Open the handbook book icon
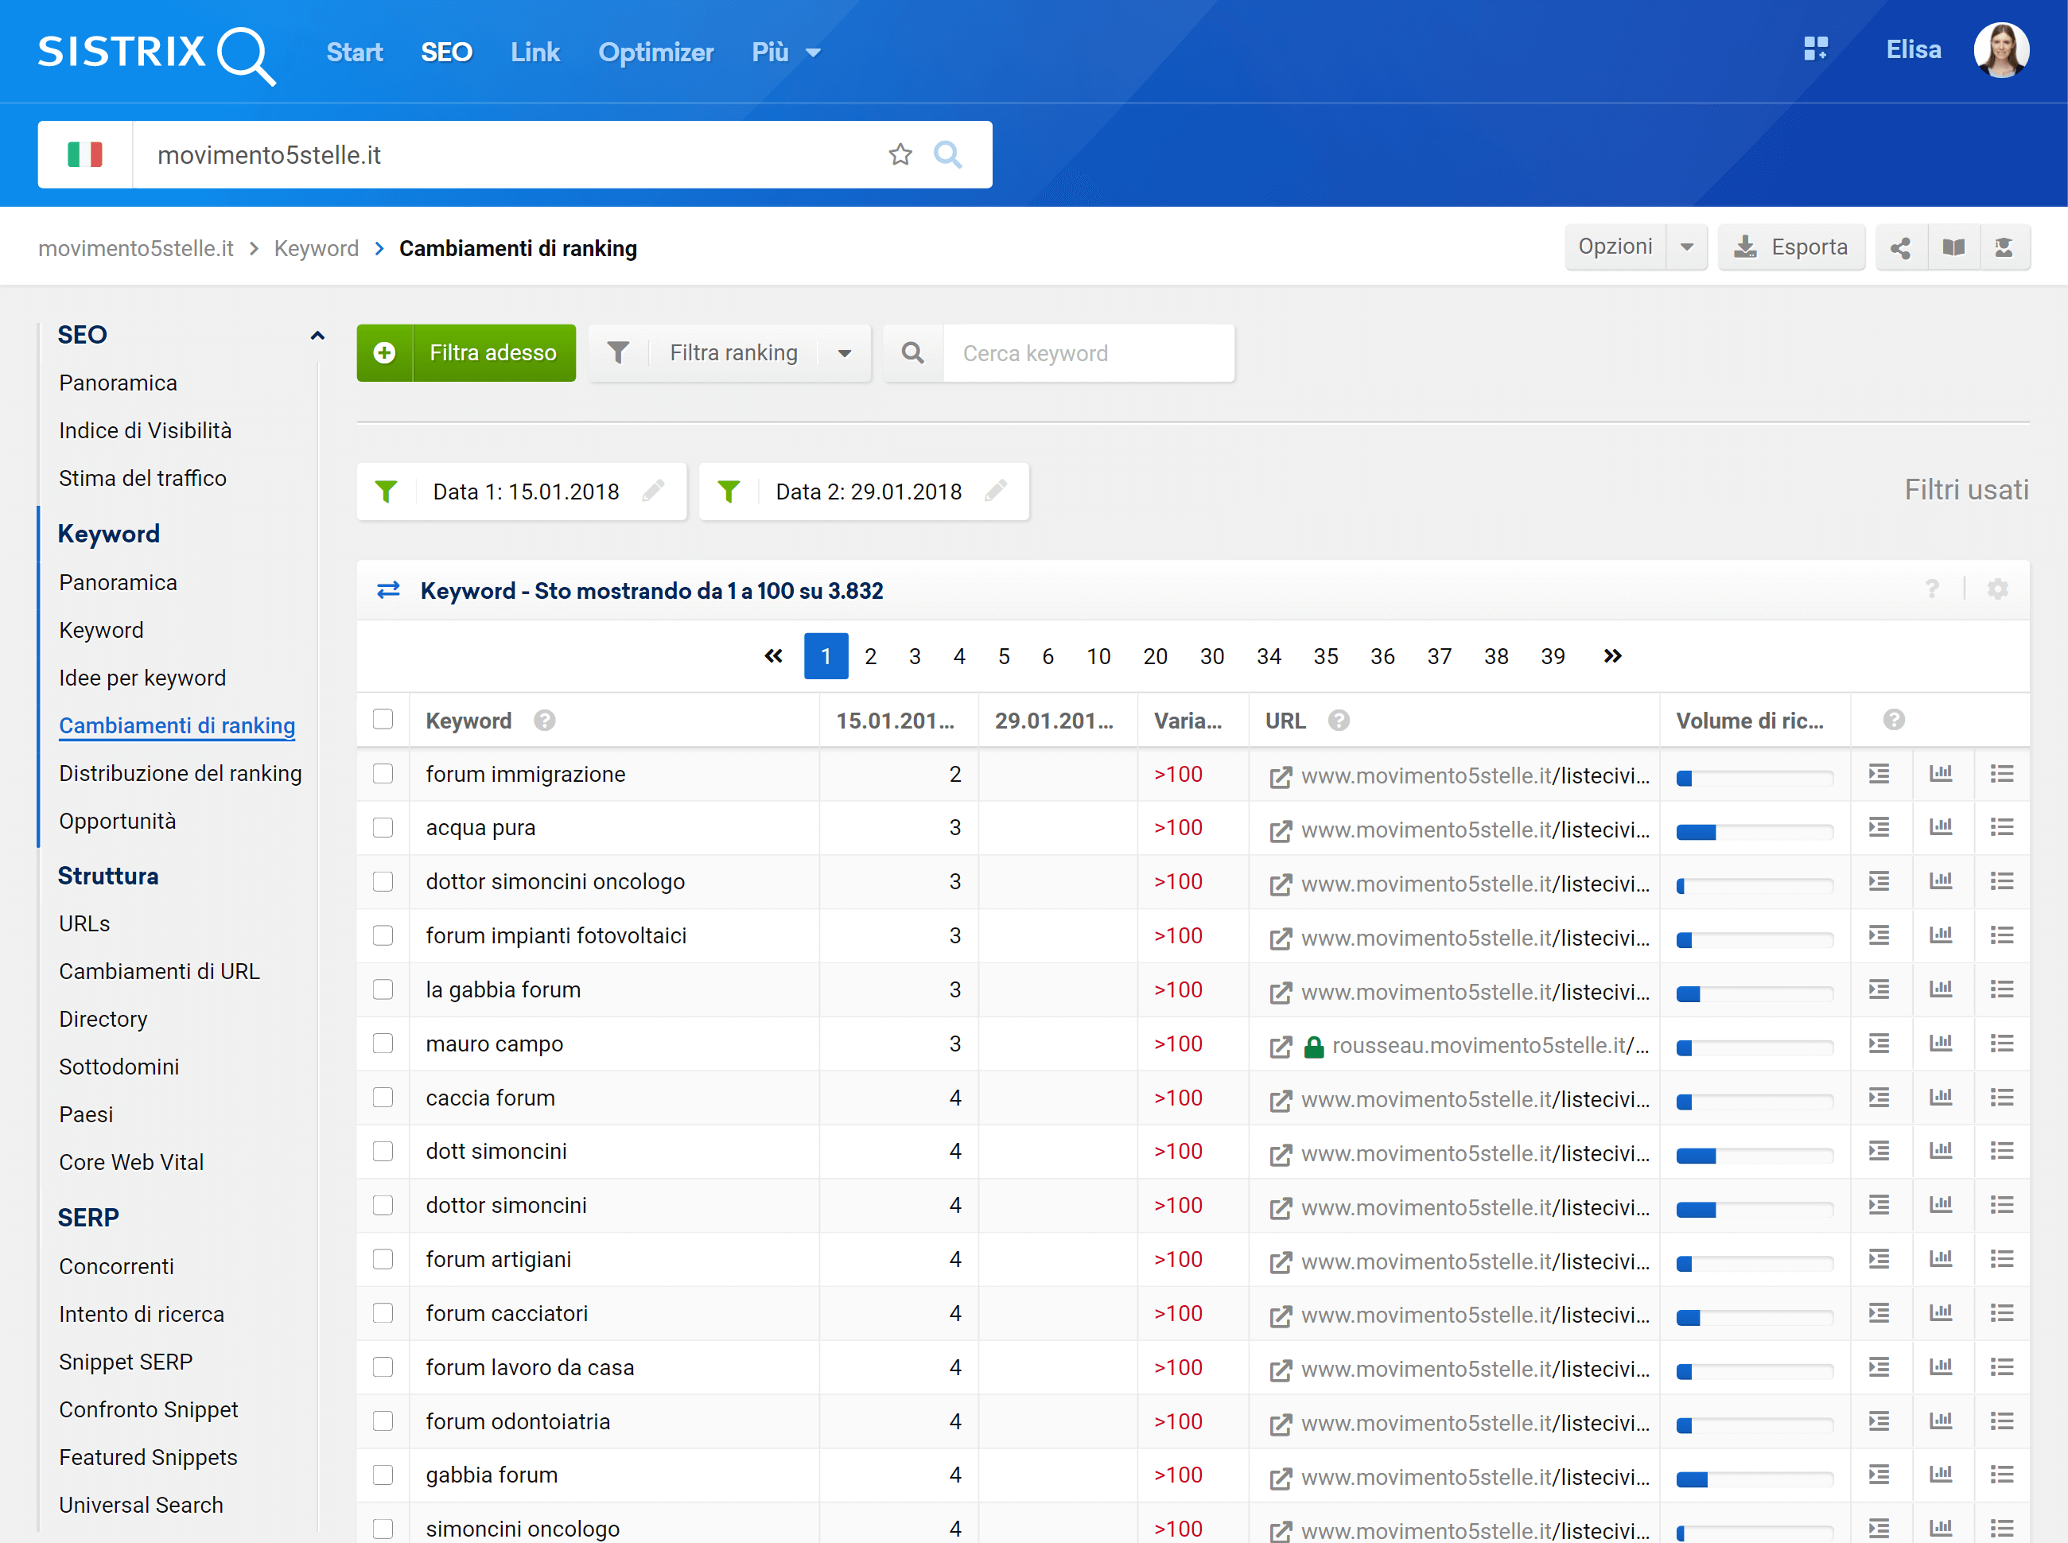This screenshot has height=1543, width=2068. (x=1953, y=247)
